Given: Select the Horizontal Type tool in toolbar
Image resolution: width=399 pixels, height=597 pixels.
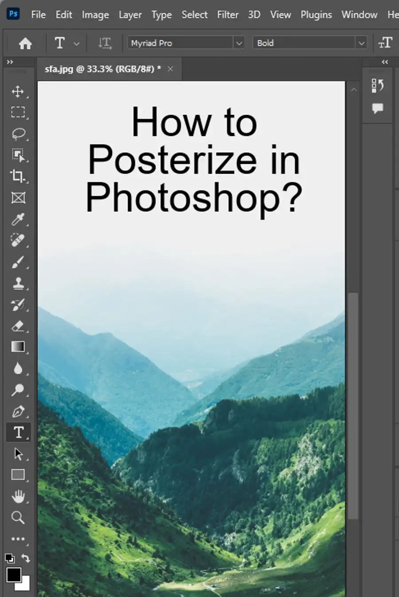Looking at the screenshot, I should 18,432.
